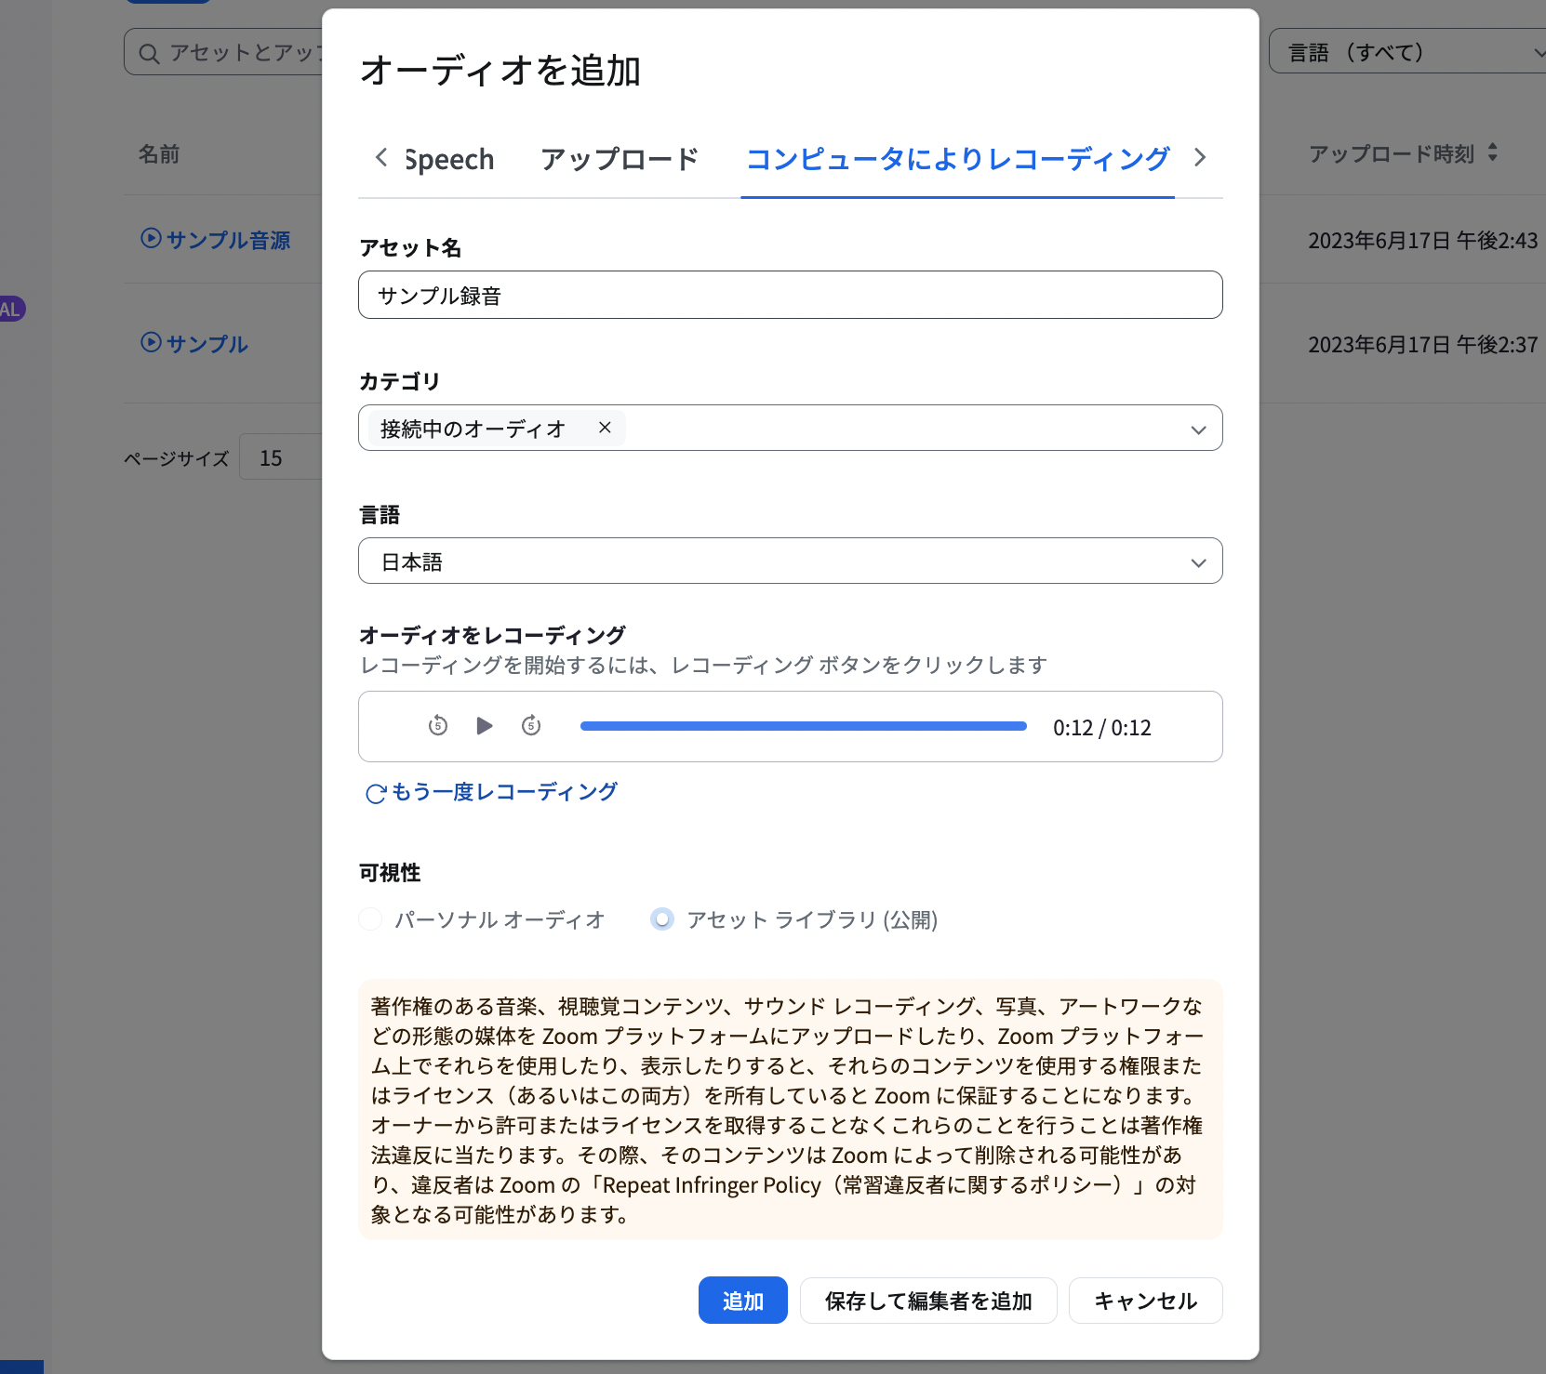Sort by アップロード時刻 using sort arrows

[1493, 153]
